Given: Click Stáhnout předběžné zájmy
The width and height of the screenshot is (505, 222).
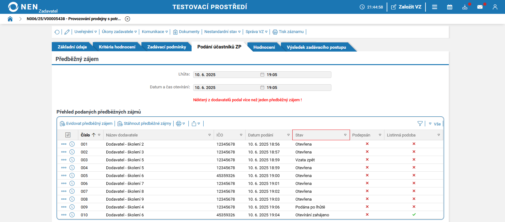Looking at the screenshot, I should (x=144, y=124).
